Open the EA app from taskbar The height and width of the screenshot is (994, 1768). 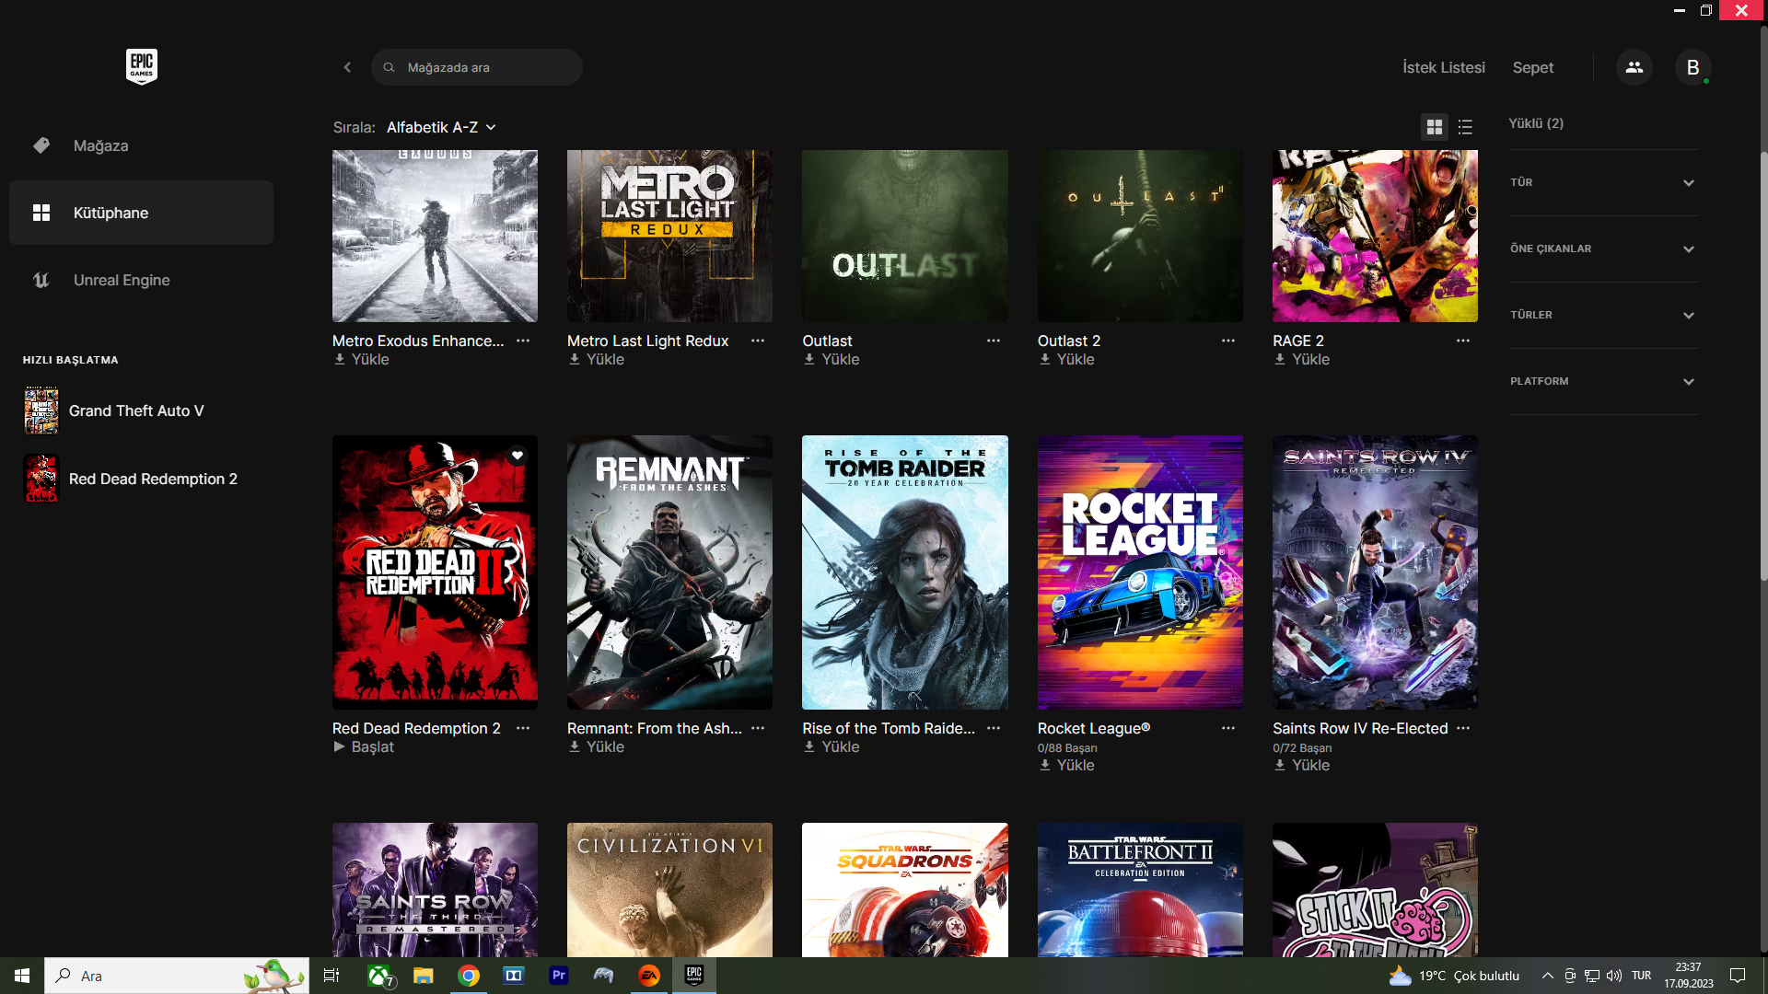click(649, 976)
